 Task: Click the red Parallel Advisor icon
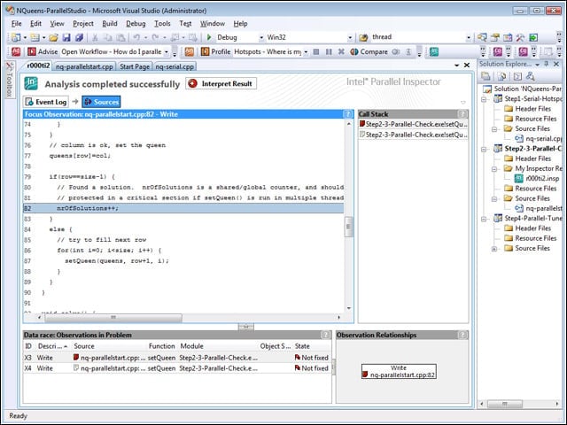point(16,51)
